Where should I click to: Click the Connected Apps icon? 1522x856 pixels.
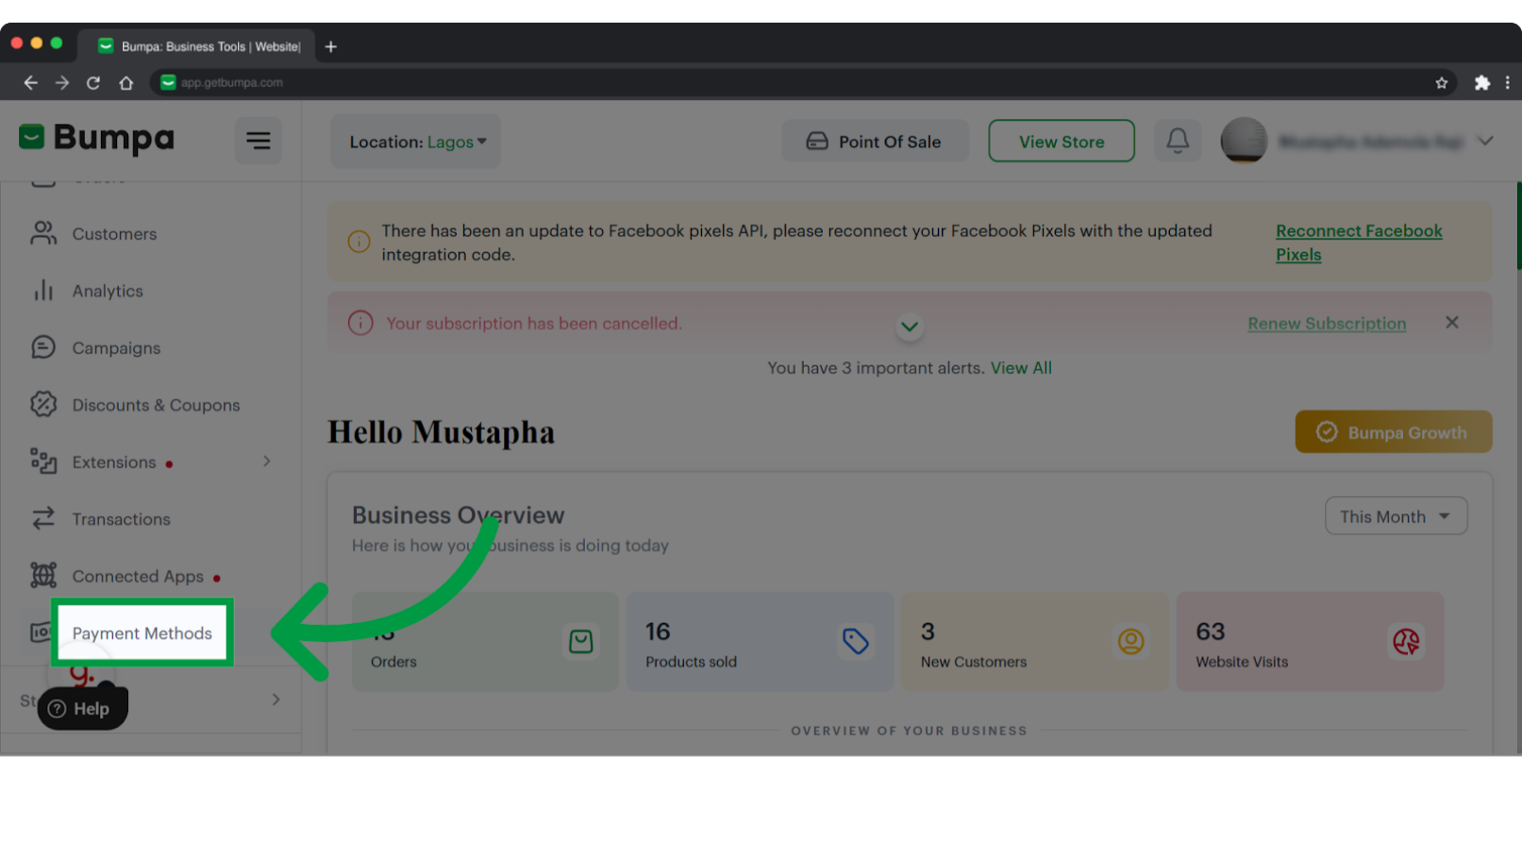click(43, 575)
